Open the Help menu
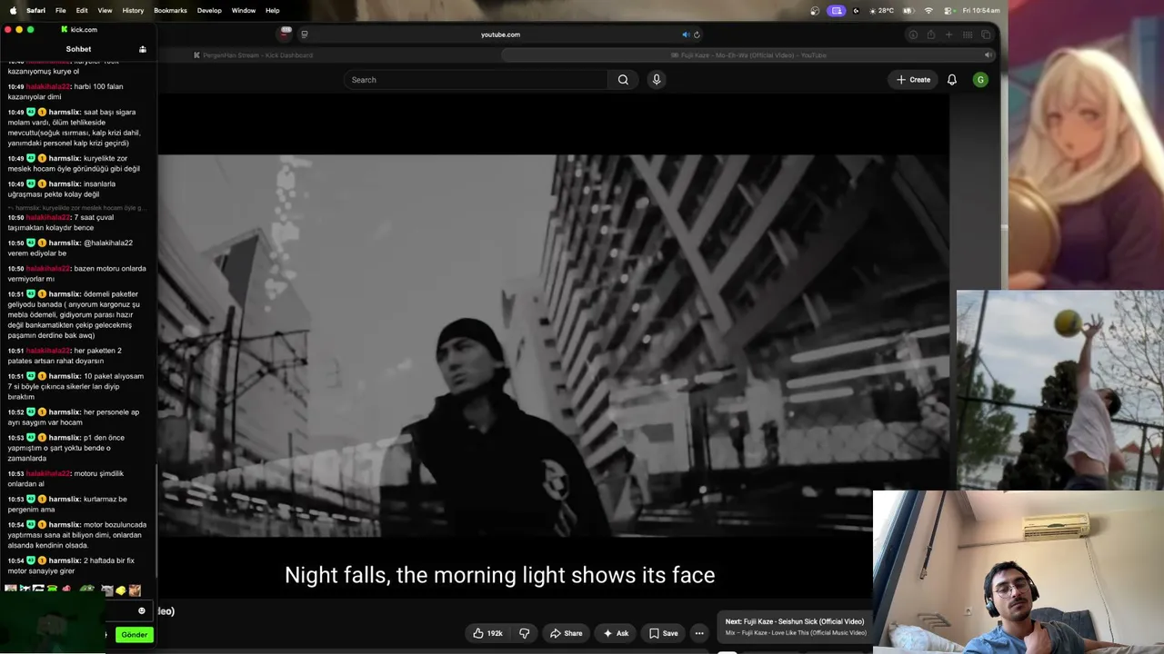Viewport: 1164px width, 654px height. tap(272, 10)
